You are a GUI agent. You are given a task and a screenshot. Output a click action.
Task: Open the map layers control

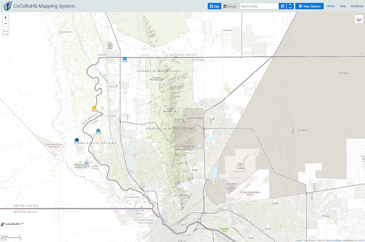click(359, 19)
